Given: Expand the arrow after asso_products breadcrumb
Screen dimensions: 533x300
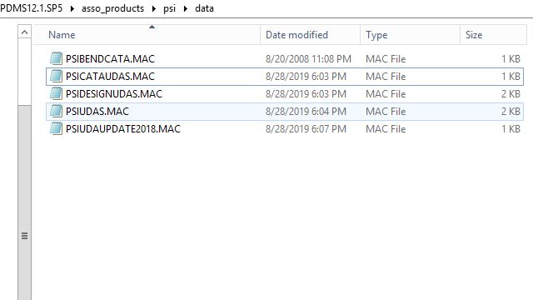Looking at the screenshot, I should tap(153, 8).
